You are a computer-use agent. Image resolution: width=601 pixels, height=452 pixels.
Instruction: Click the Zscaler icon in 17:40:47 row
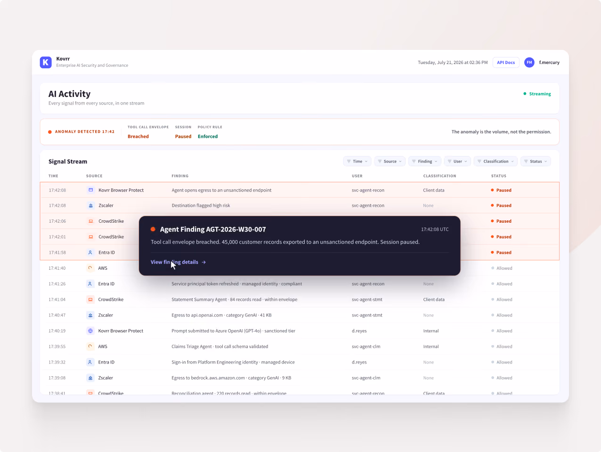pos(90,315)
